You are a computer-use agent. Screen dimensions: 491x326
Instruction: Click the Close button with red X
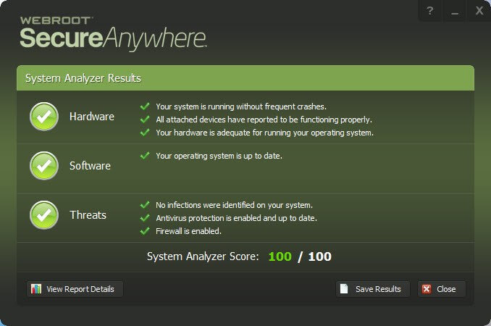point(442,289)
